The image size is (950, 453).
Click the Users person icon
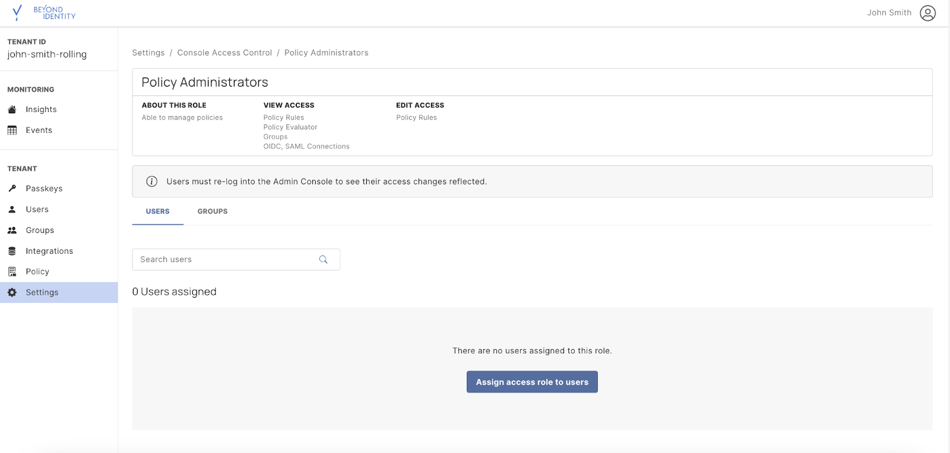(x=12, y=209)
